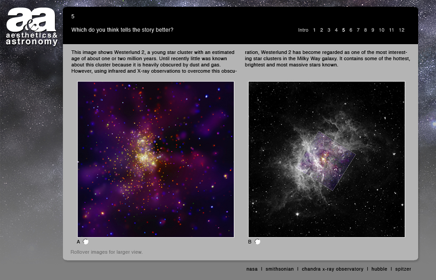Open the smithsonian footer link
Image resolution: width=436 pixels, height=280 pixels.
click(279, 269)
